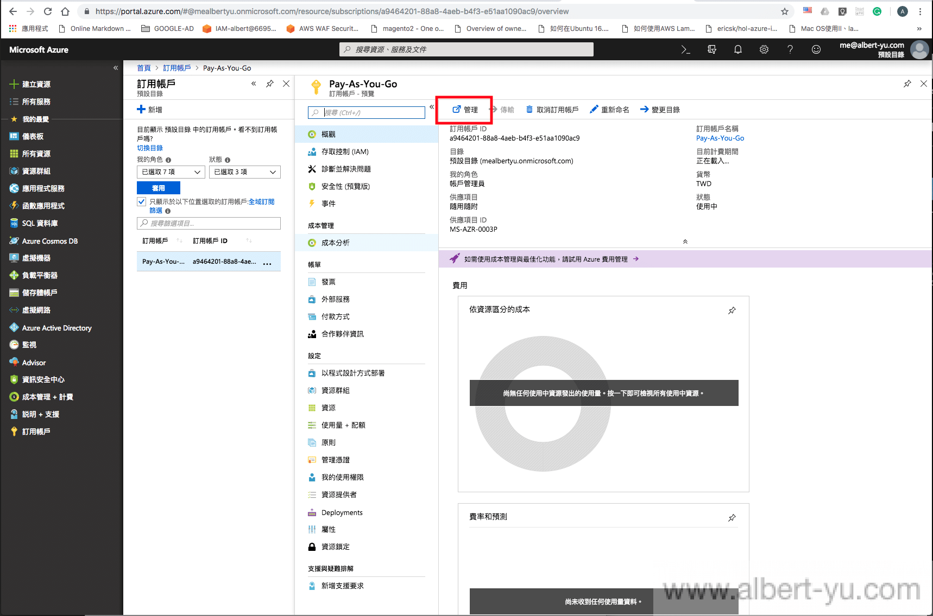
Task: Pin the 依資源區分的成本 tile
Action: [732, 310]
